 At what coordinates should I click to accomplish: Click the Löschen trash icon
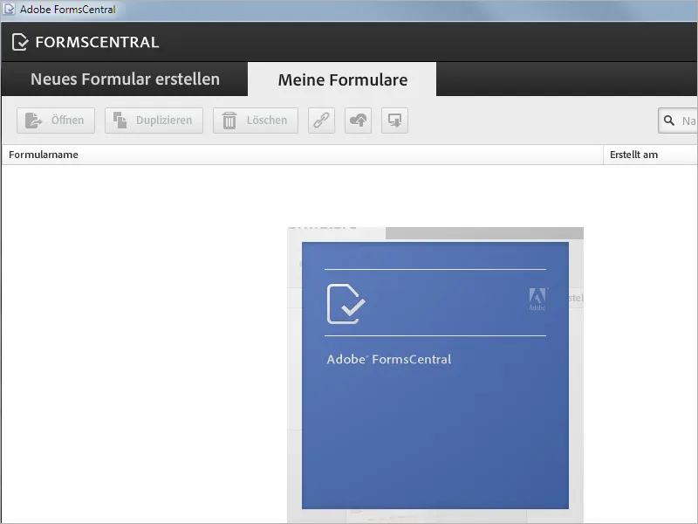click(x=230, y=120)
